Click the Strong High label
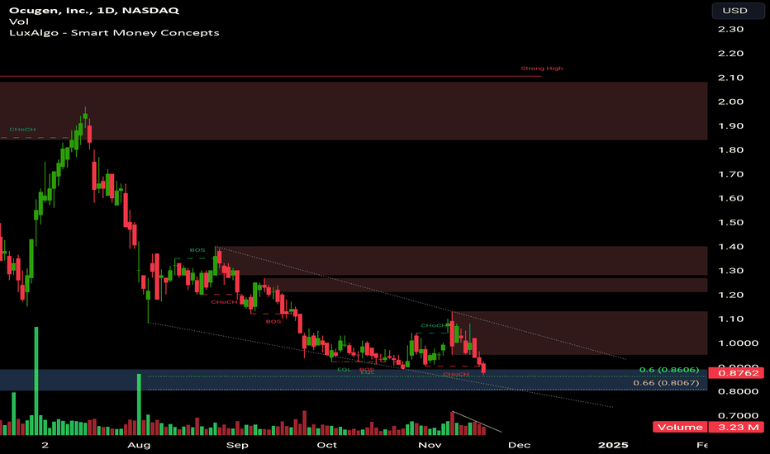This screenshot has width=770, height=454. click(x=542, y=69)
